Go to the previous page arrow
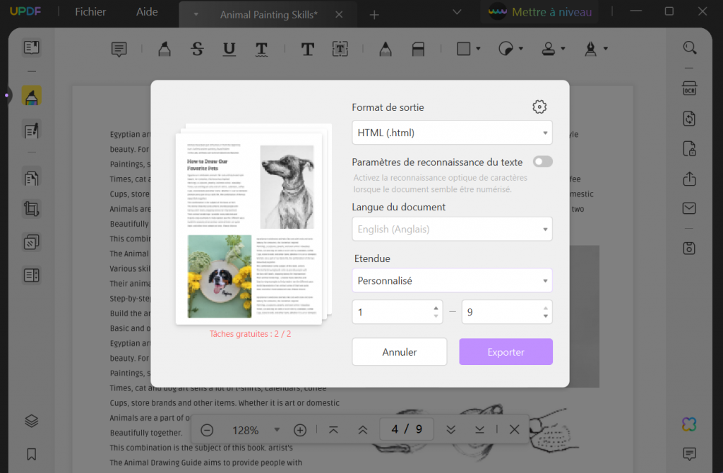723x473 pixels. click(363, 430)
